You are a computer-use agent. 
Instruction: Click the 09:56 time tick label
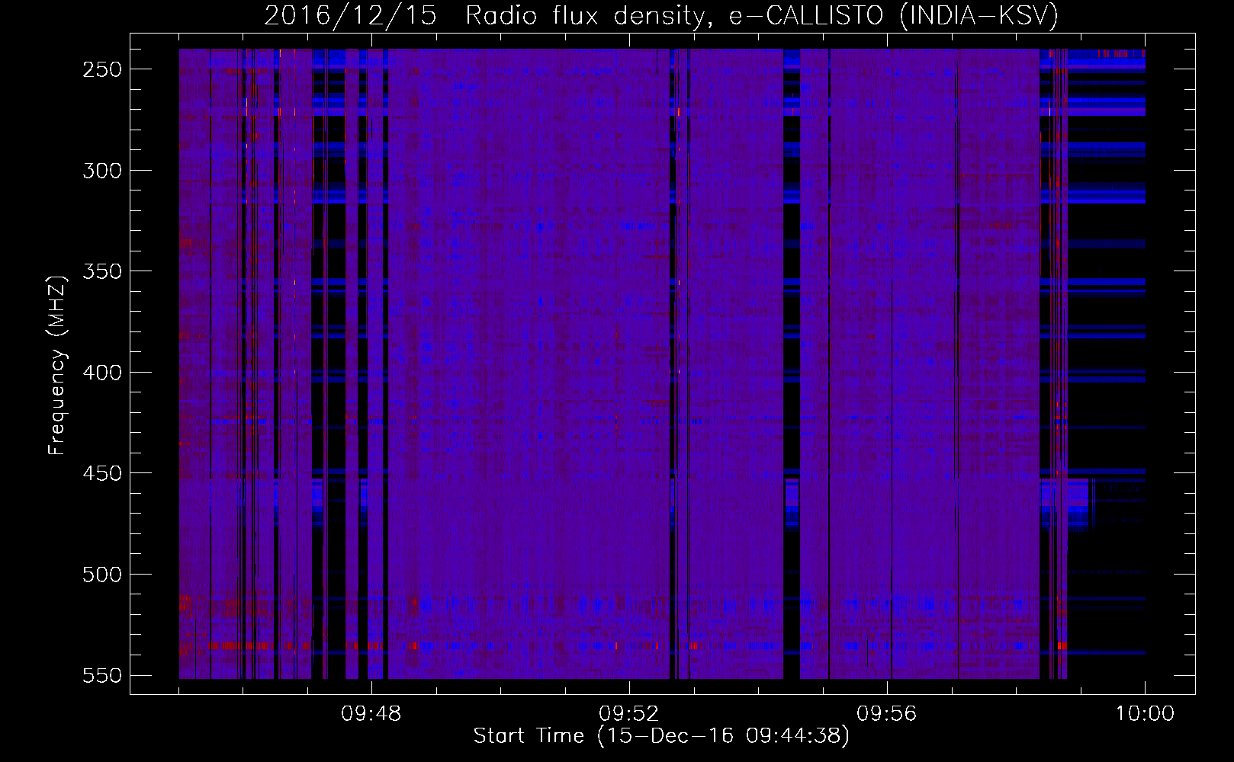(887, 714)
